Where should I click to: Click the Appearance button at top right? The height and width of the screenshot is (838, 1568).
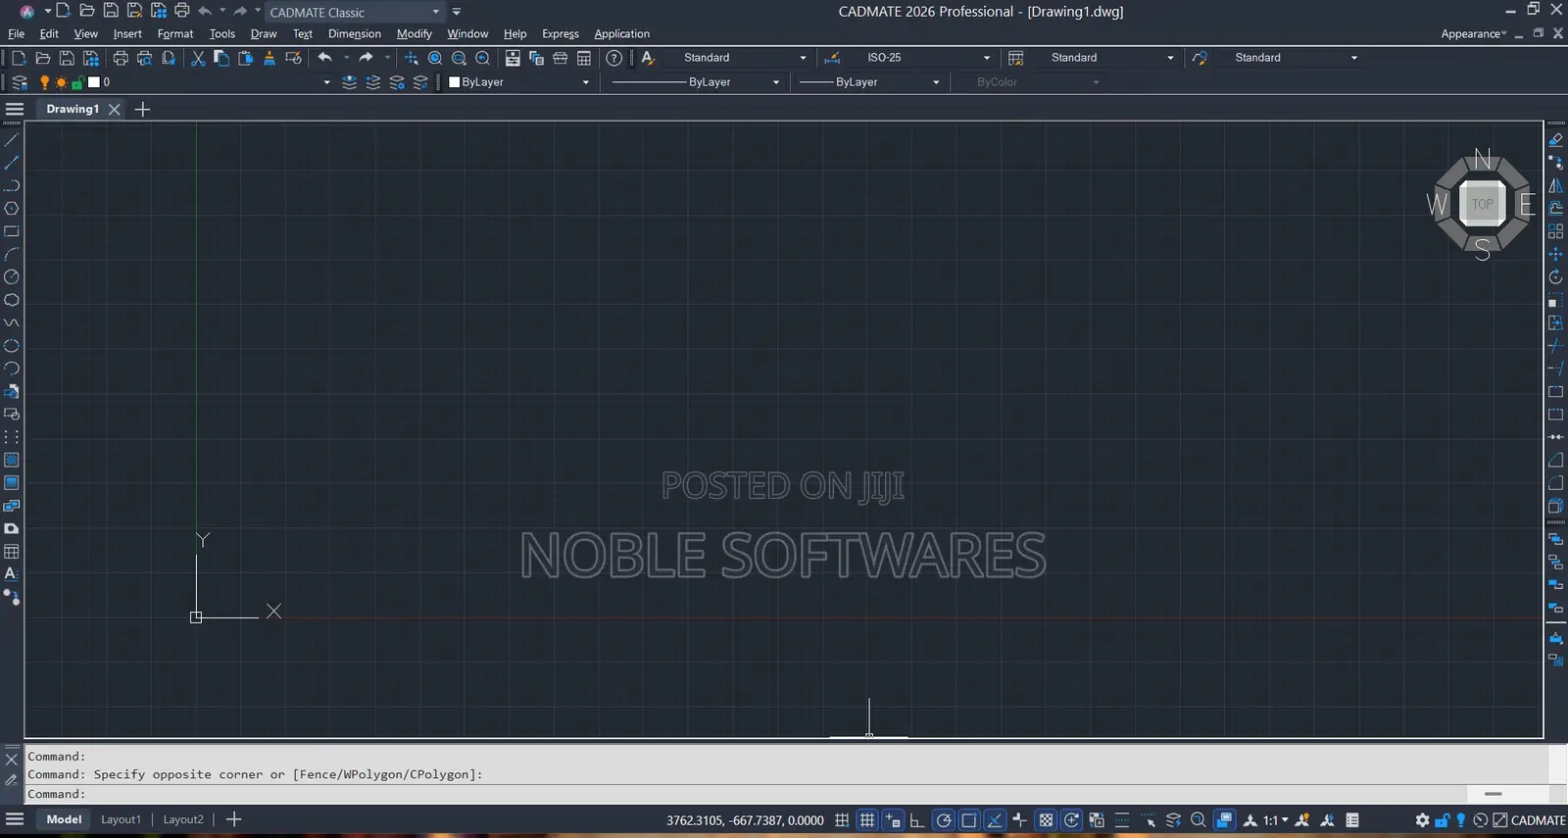(x=1474, y=33)
